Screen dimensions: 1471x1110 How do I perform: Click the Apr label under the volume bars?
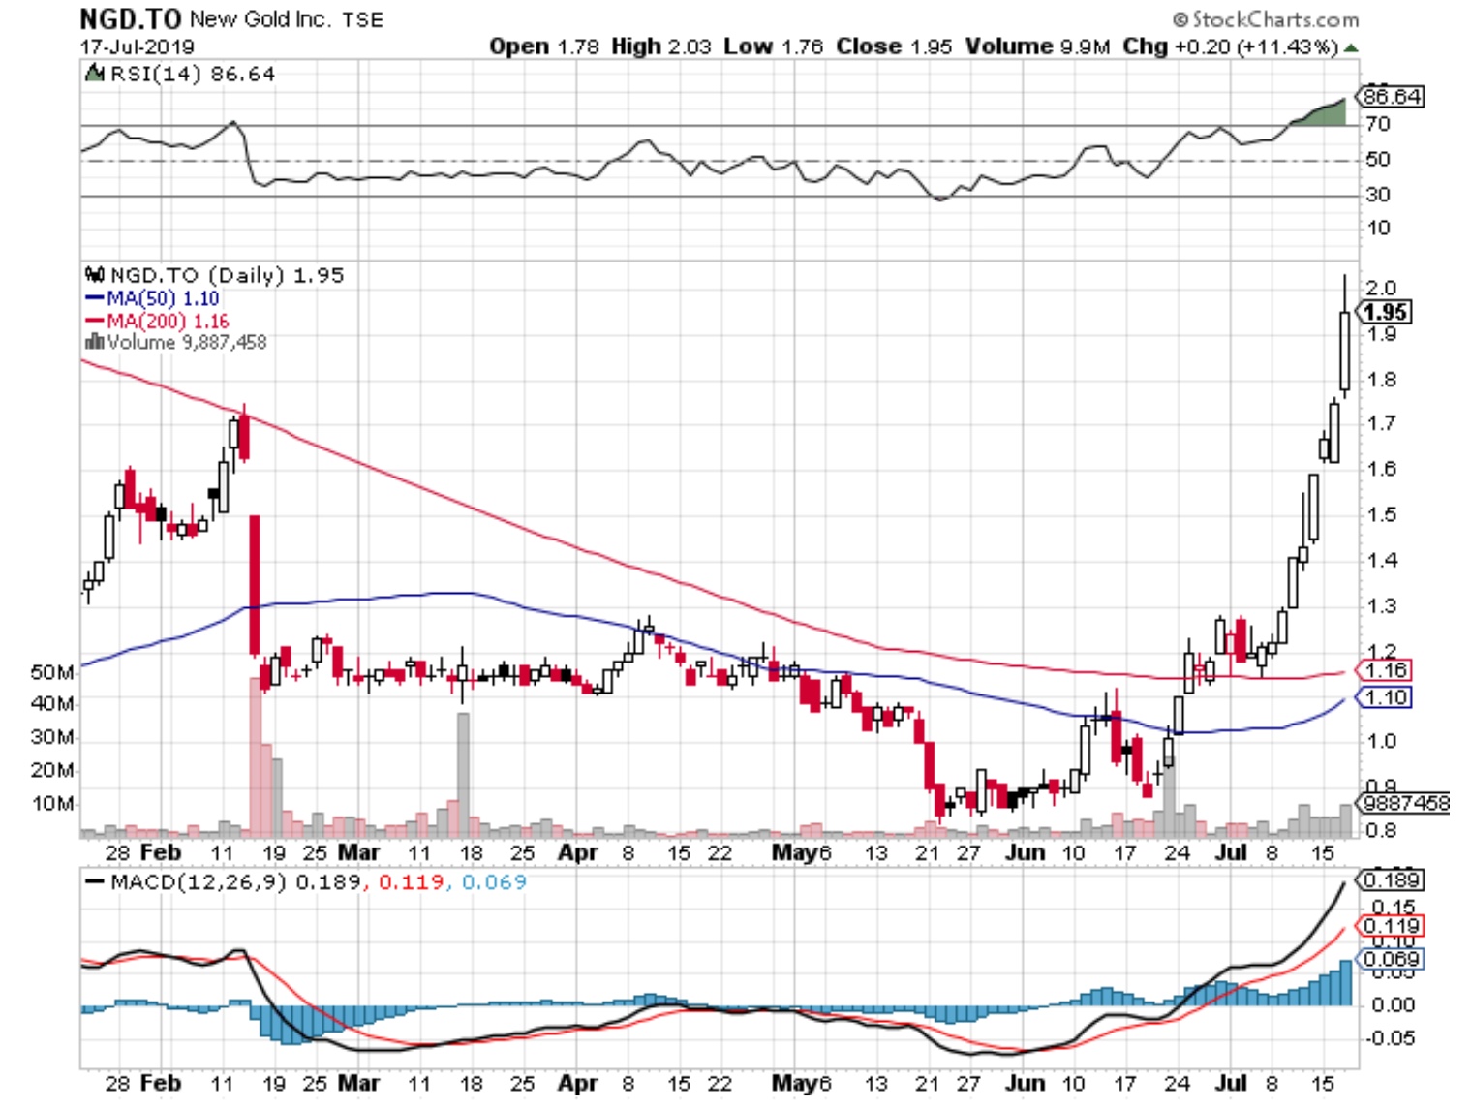pyautogui.click(x=578, y=853)
